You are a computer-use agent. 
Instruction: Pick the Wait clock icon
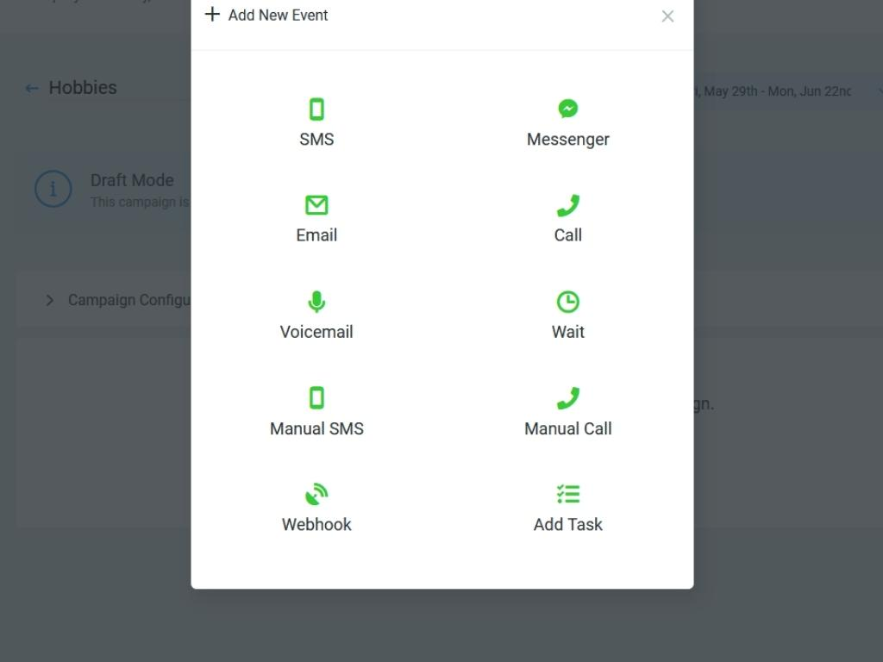point(567,302)
